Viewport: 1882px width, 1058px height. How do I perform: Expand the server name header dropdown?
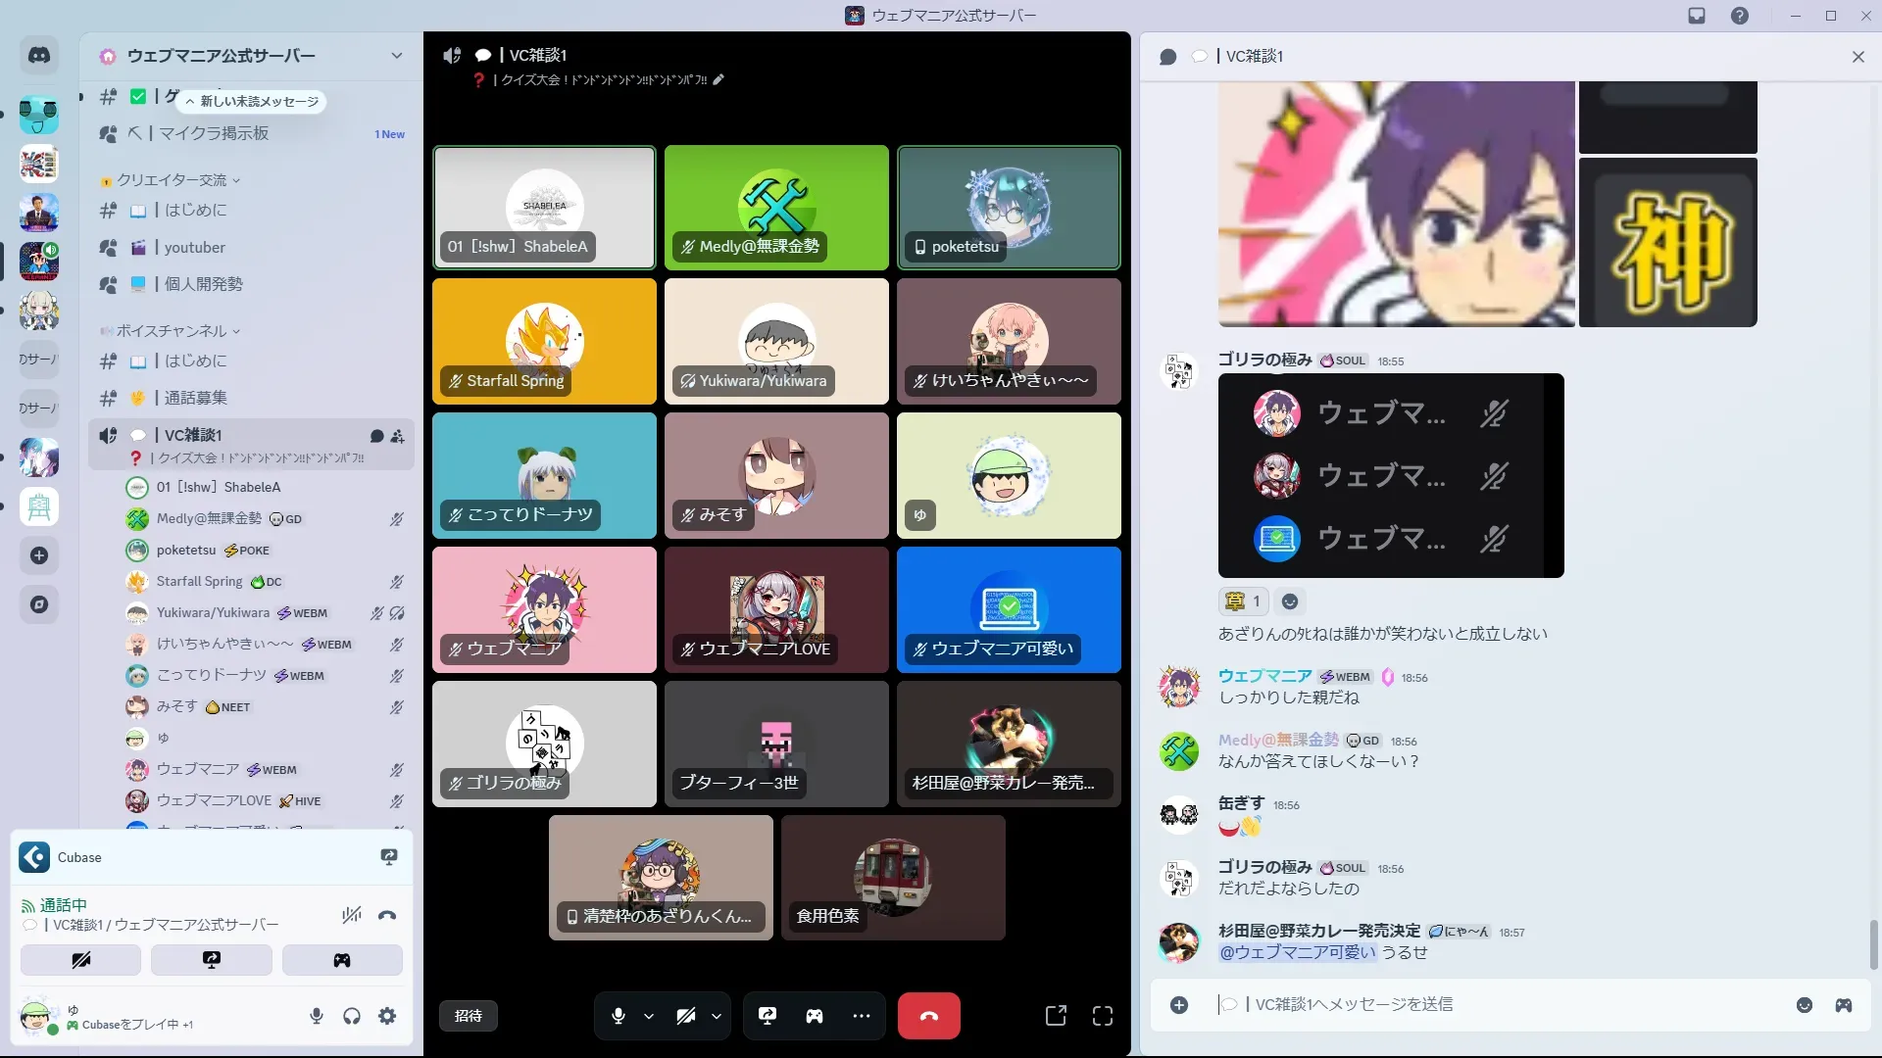[x=396, y=56]
